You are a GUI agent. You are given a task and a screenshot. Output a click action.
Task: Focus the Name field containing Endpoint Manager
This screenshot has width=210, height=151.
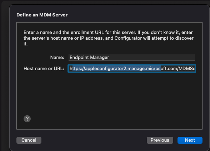click(132, 58)
